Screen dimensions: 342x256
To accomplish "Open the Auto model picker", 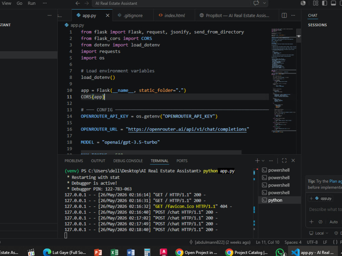I will pyautogui.click(x=333, y=222).
